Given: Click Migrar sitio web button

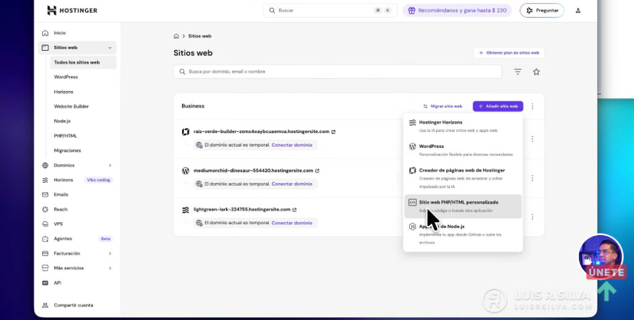Looking at the screenshot, I should [442, 106].
